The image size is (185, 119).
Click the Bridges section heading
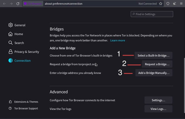coord(57,29)
